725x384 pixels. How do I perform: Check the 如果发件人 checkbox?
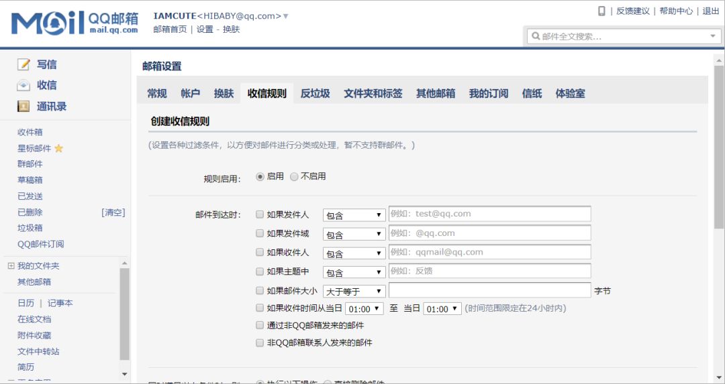[x=260, y=215]
